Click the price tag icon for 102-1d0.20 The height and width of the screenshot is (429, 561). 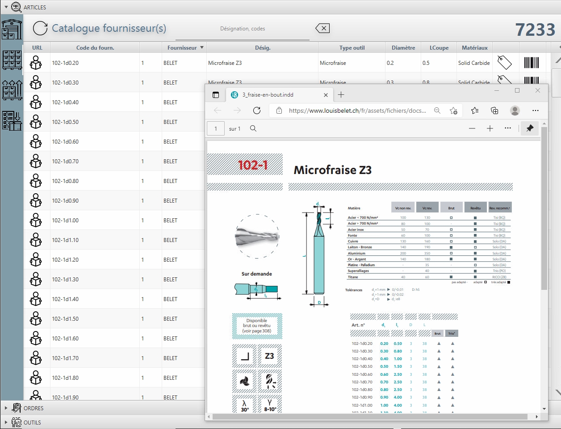tap(504, 63)
